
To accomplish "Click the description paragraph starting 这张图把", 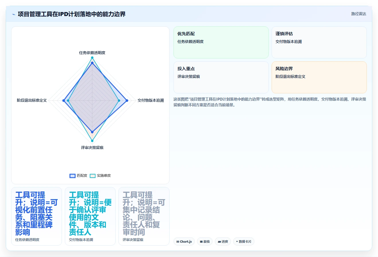I will pyautogui.click(x=270, y=102).
